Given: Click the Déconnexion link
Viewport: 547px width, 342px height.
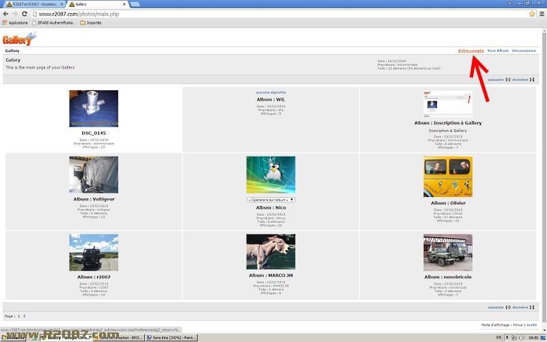Looking at the screenshot, I should click(524, 51).
